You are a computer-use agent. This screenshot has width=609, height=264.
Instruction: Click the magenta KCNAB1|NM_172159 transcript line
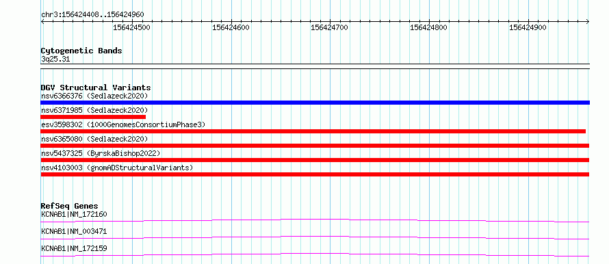[x=315, y=254]
